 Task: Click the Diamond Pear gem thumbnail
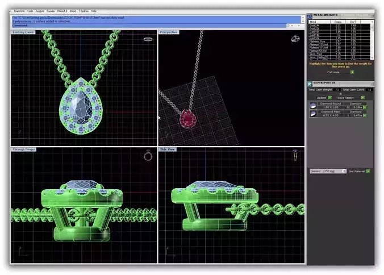pos(313,114)
